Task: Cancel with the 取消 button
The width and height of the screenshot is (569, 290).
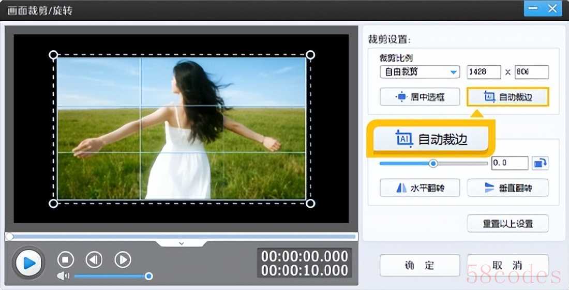Action: tap(507, 265)
